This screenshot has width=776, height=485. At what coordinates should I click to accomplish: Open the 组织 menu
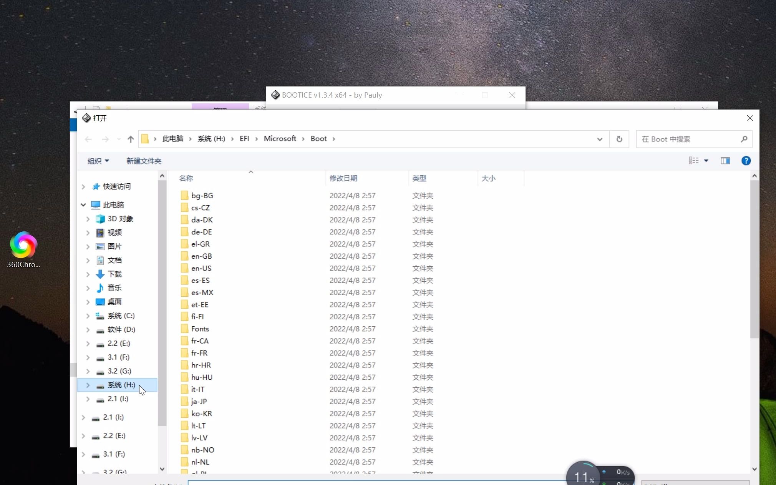[x=98, y=161]
